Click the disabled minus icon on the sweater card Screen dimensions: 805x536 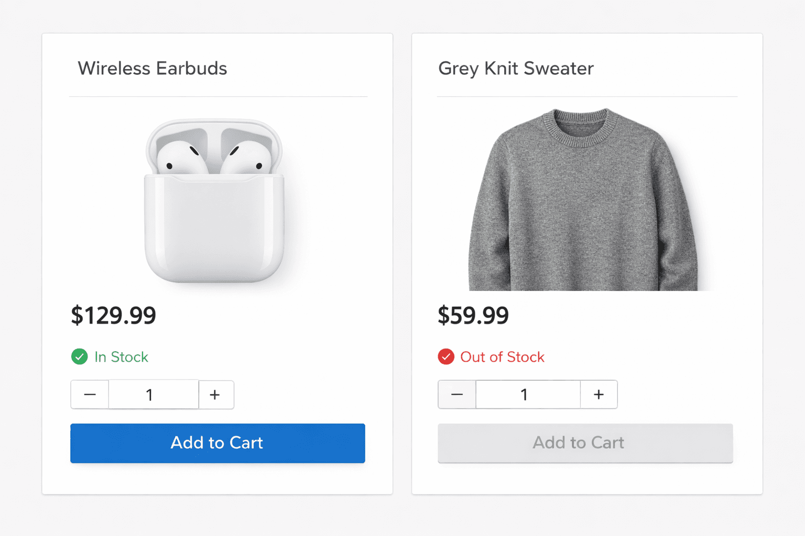click(x=456, y=394)
